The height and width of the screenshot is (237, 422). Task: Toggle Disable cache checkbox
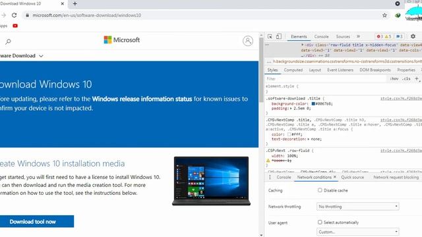pos(320,190)
